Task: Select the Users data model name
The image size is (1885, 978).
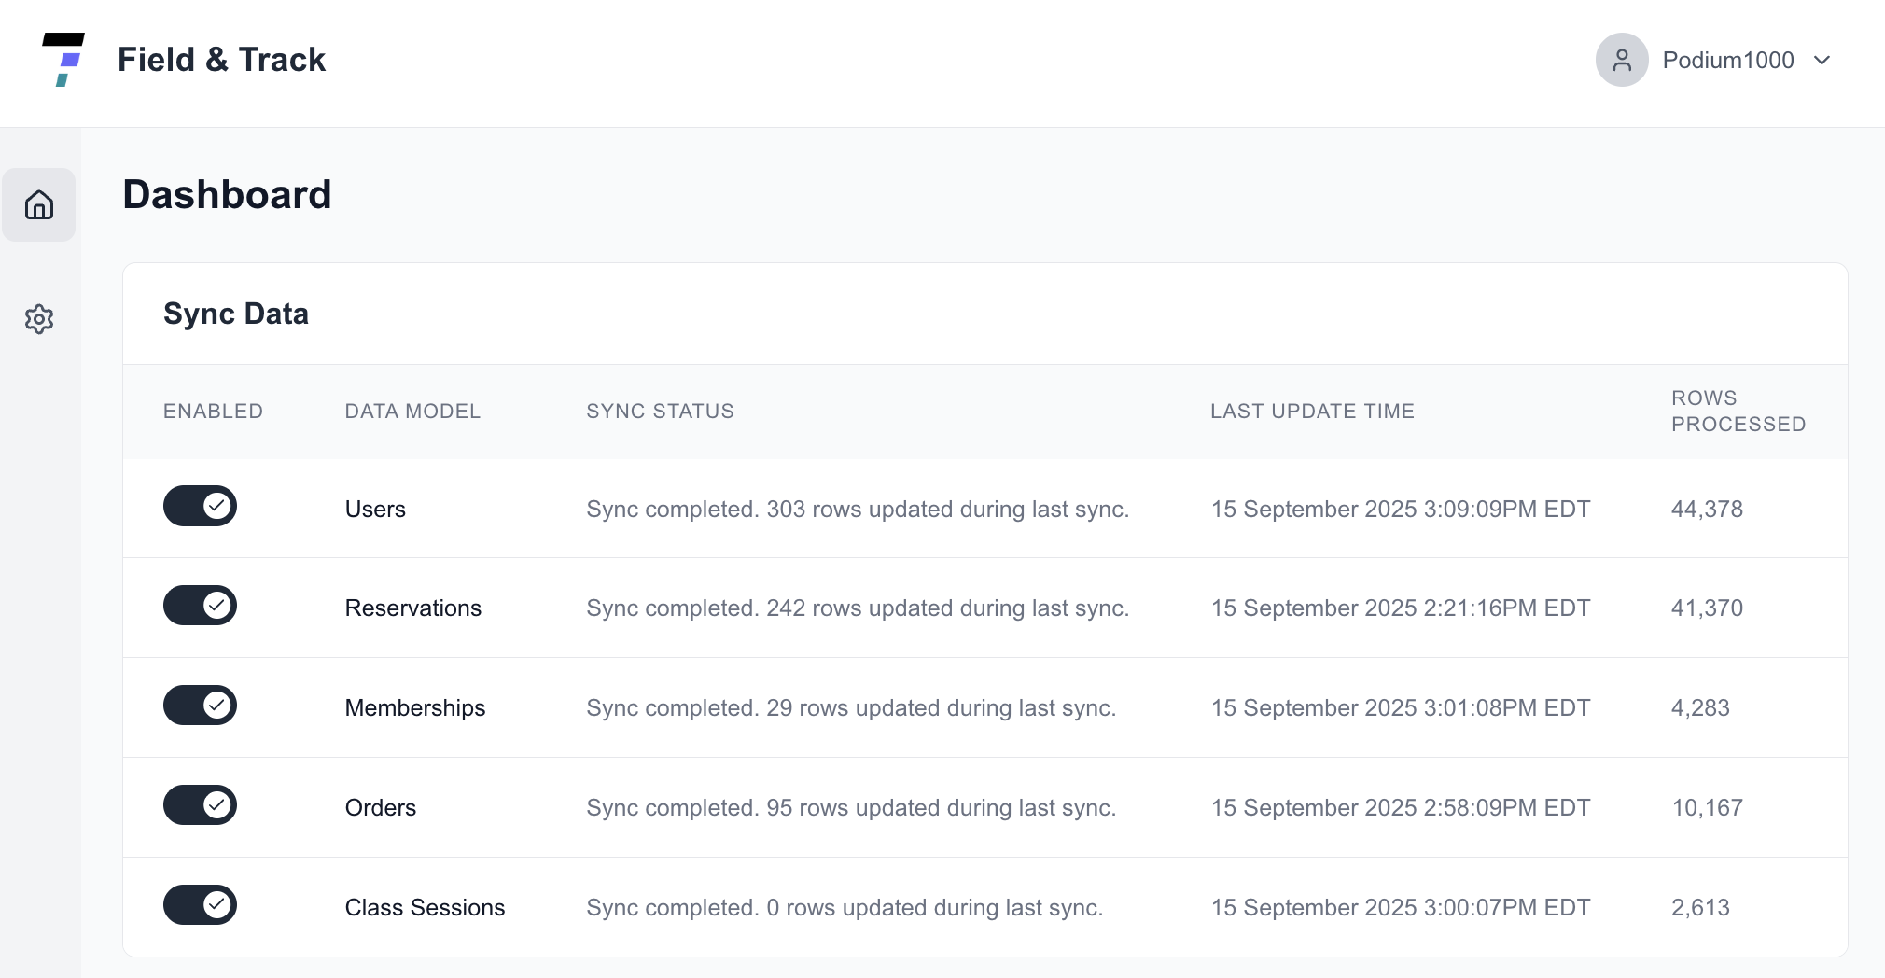Action: [375, 509]
